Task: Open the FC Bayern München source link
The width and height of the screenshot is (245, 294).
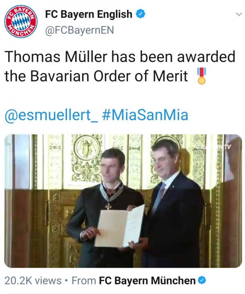Action: point(147,281)
